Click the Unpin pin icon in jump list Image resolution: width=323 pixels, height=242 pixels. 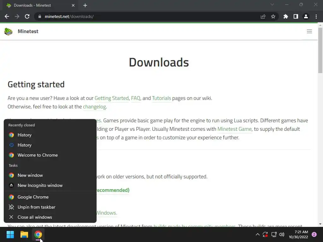pyautogui.click(x=11, y=207)
